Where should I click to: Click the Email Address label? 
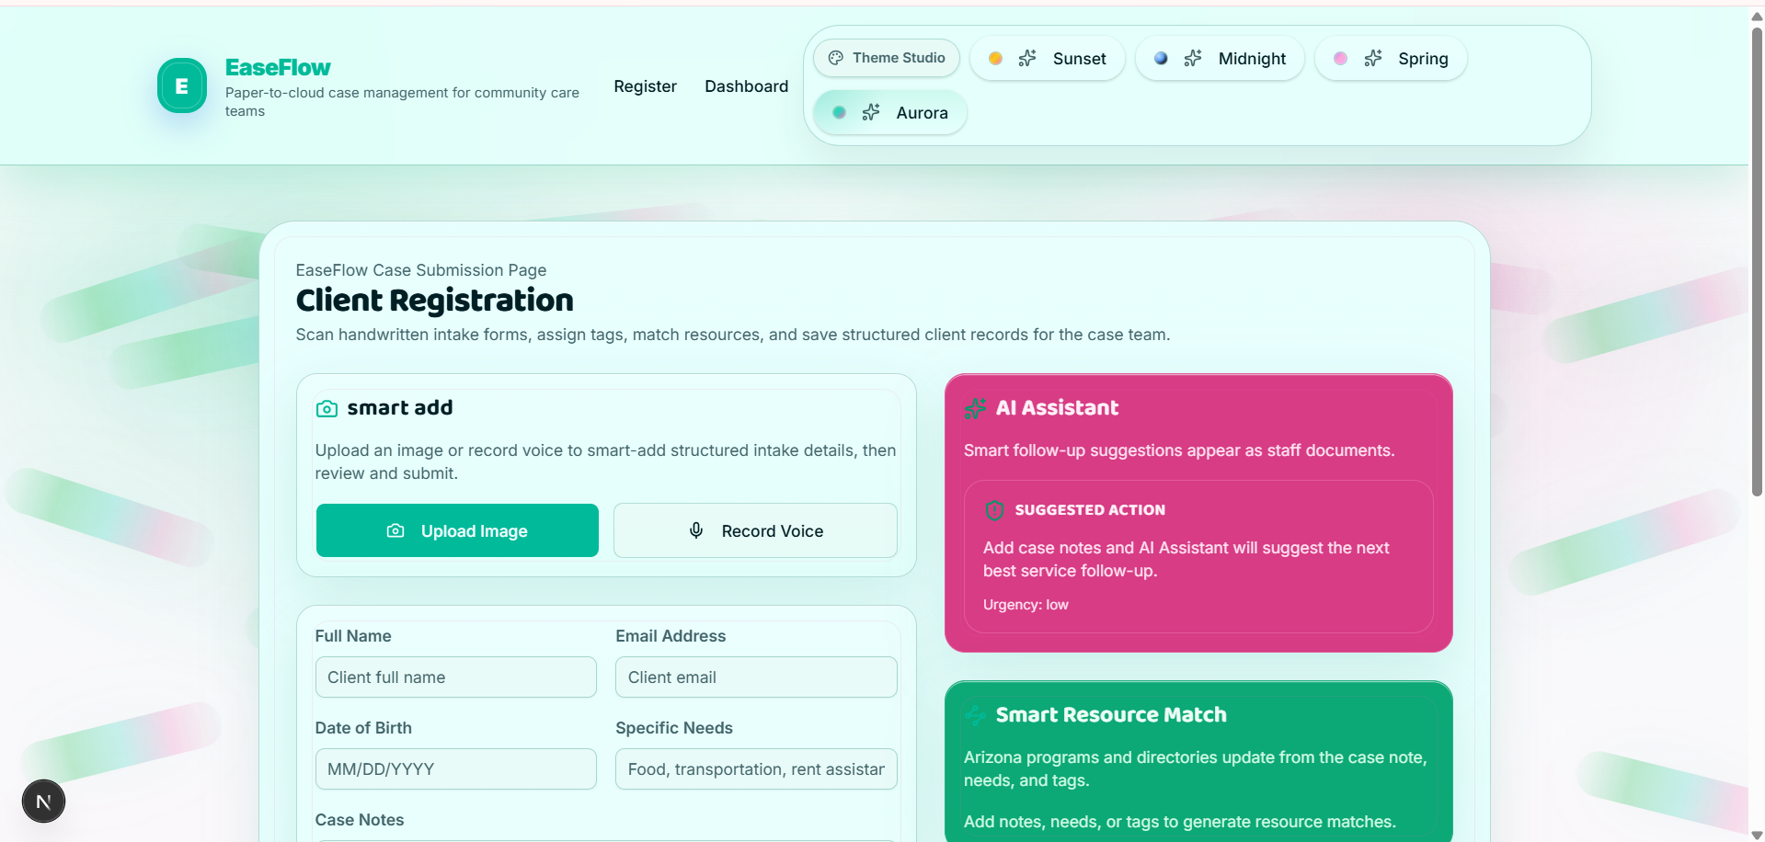[x=670, y=636]
